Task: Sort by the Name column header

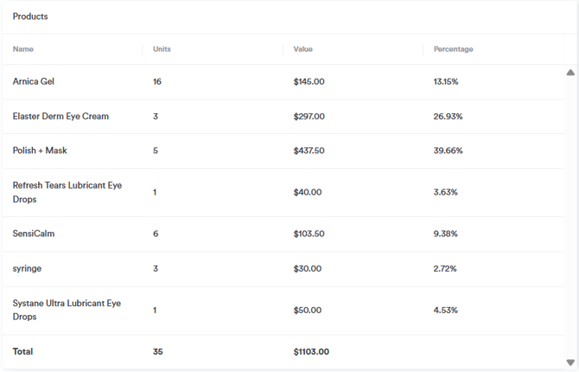Action: click(23, 49)
